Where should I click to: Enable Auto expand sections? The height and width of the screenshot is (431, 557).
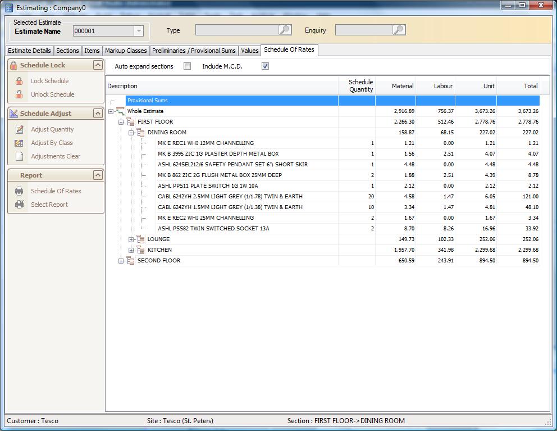pyautogui.click(x=189, y=66)
